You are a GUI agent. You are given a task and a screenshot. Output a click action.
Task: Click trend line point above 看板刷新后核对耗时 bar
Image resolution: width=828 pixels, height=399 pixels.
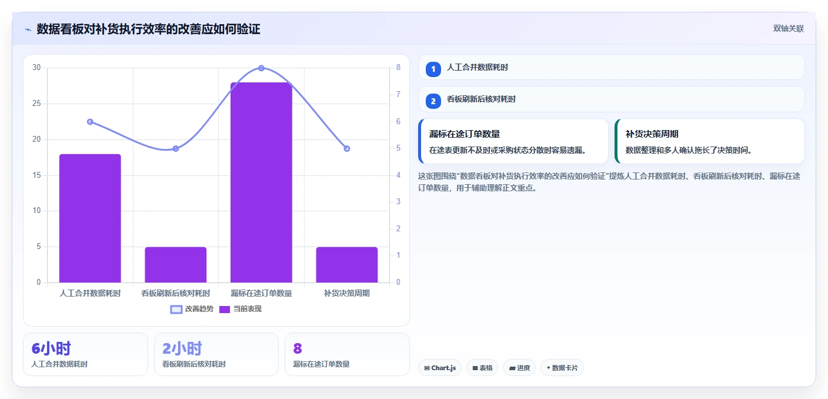[x=176, y=149]
